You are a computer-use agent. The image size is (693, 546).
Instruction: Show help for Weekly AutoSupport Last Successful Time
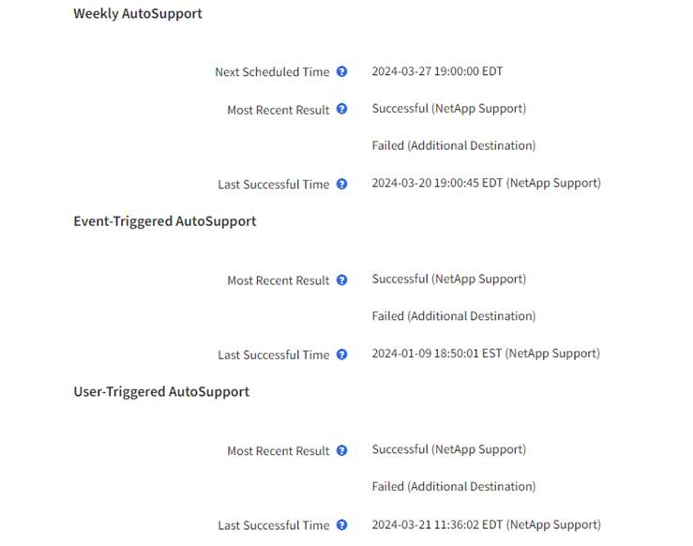click(x=342, y=184)
